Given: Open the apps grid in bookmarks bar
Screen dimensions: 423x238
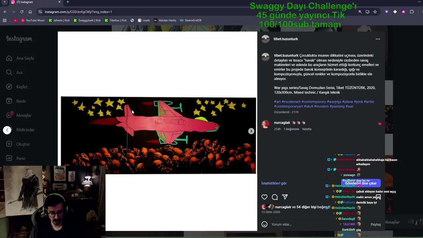Looking at the screenshot, I should pos(5,20).
